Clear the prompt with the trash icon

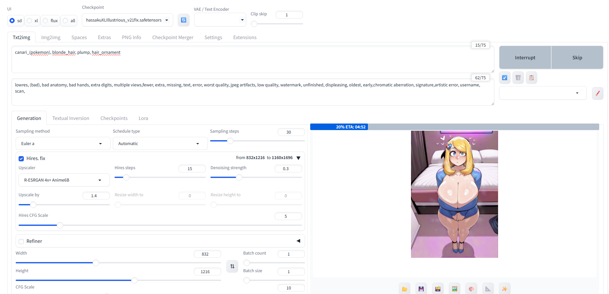click(x=518, y=78)
